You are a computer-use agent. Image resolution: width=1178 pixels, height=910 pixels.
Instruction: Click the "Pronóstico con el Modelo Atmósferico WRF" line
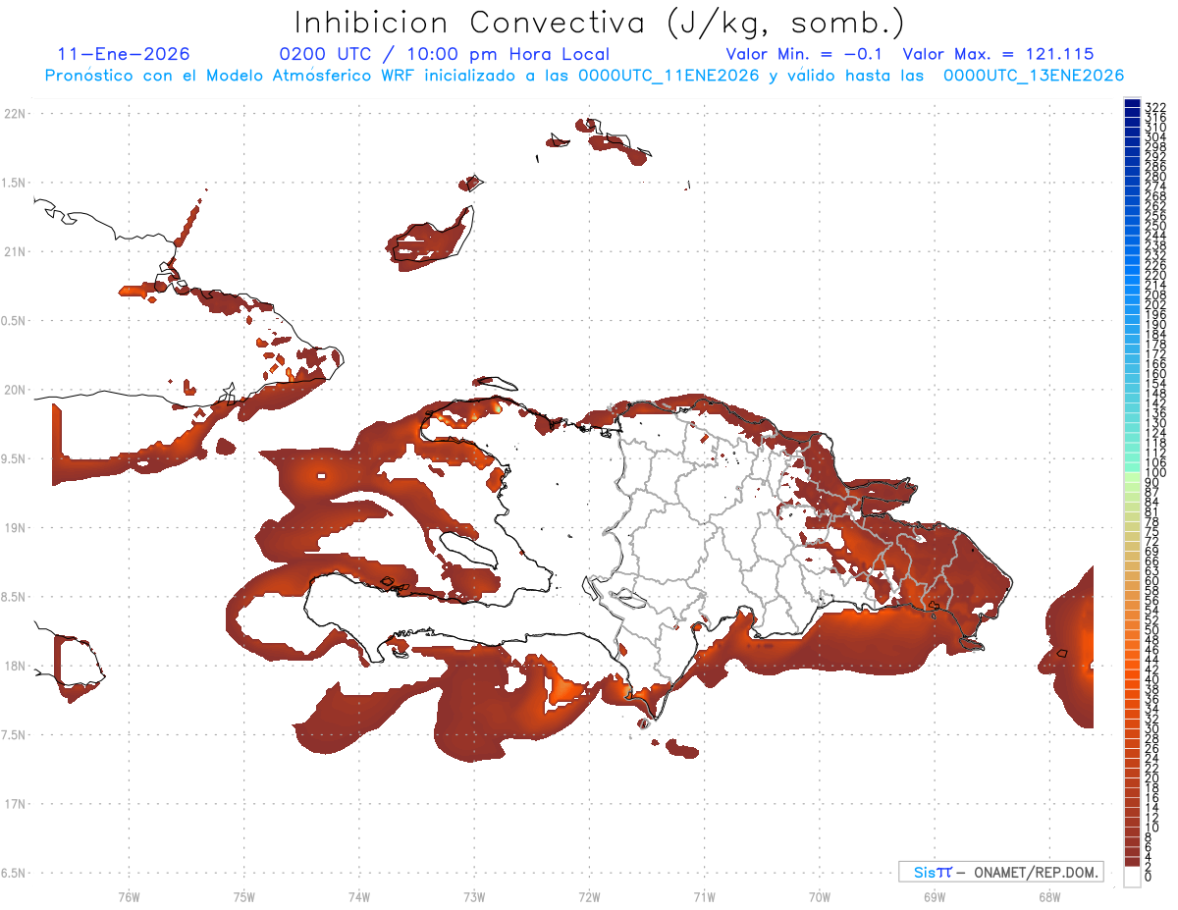coord(584,76)
